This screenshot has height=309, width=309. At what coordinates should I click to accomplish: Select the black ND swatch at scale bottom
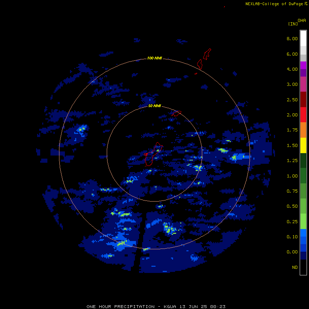click(303, 267)
